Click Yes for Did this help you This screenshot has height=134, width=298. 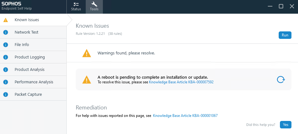click(286, 125)
